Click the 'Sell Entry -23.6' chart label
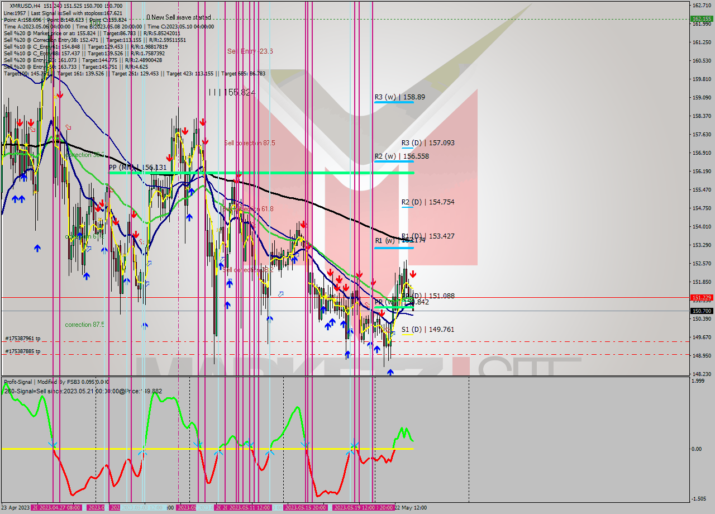This screenshot has width=715, height=514. [250, 51]
